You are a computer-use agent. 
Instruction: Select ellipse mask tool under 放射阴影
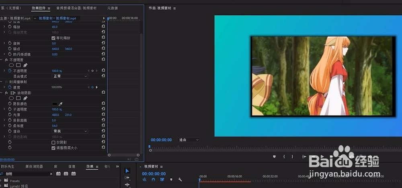(11, 98)
